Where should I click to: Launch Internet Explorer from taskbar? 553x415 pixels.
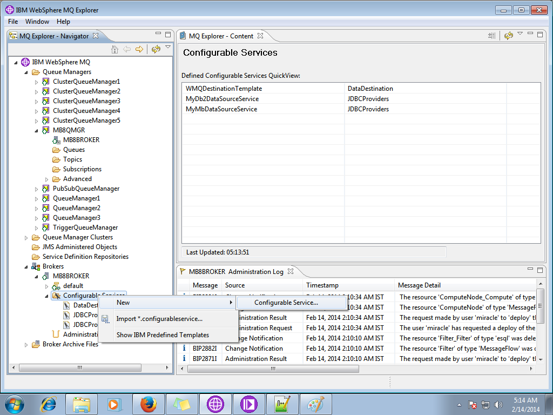[48, 404]
